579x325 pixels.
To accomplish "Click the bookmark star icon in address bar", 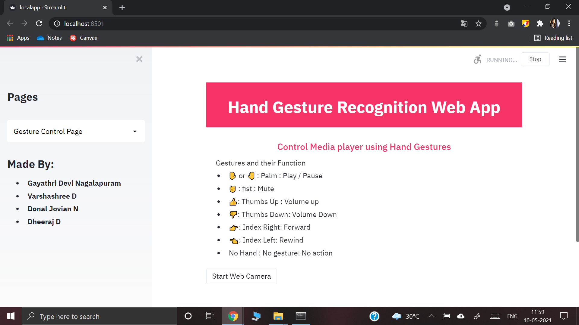I will 479,23.
